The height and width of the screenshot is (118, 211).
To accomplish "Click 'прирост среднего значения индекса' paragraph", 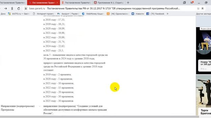I will (x=74, y=67).
